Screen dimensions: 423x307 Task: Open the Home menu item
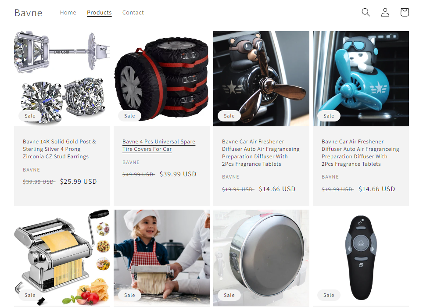pyautogui.click(x=68, y=12)
